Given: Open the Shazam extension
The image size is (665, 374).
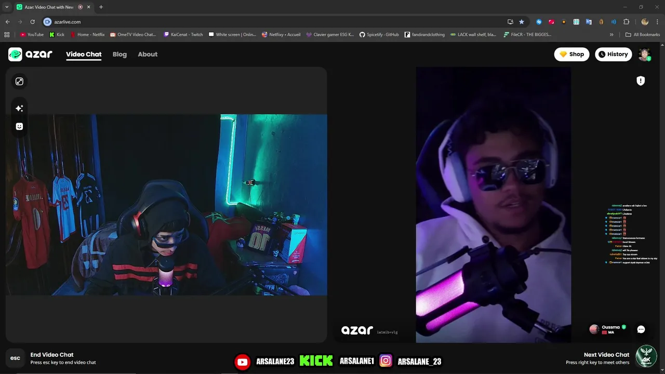Looking at the screenshot, I should 539,22.
